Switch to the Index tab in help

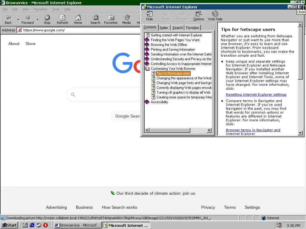point(164,28)
